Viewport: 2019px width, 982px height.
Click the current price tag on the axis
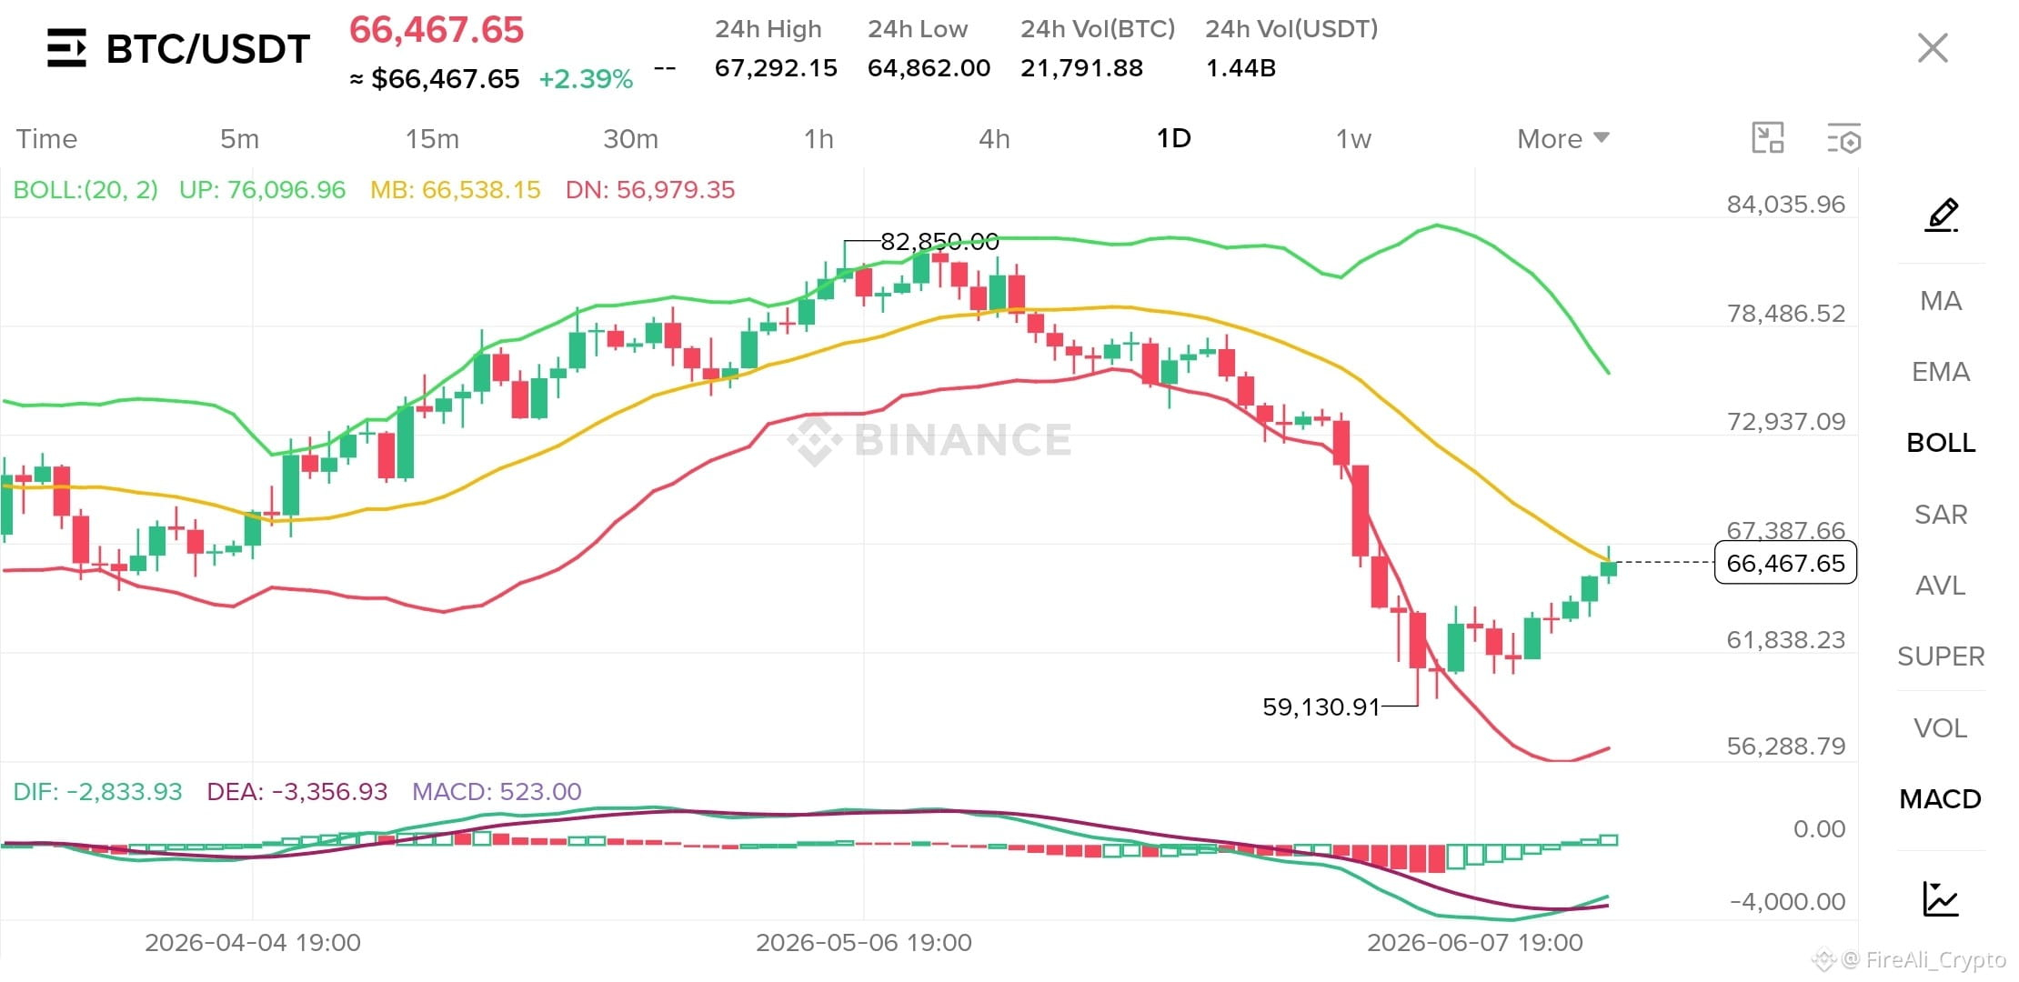coord(1785,564)
